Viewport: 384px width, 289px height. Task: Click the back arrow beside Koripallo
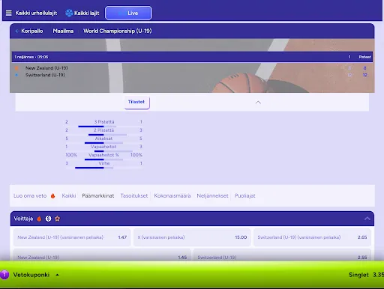tap(17, 31)
